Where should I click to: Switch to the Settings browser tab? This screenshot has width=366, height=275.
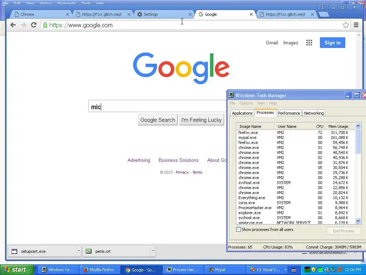[x=163, y=14]
